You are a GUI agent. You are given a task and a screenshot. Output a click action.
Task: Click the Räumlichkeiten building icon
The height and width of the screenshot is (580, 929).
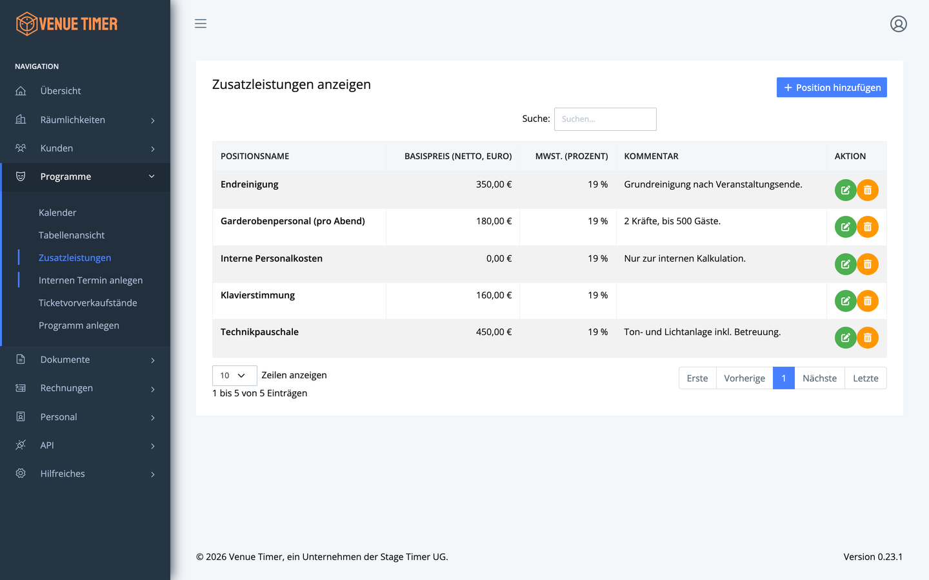pos(21,119)
